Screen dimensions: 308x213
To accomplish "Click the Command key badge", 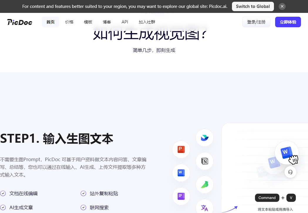I will [267, 198].
